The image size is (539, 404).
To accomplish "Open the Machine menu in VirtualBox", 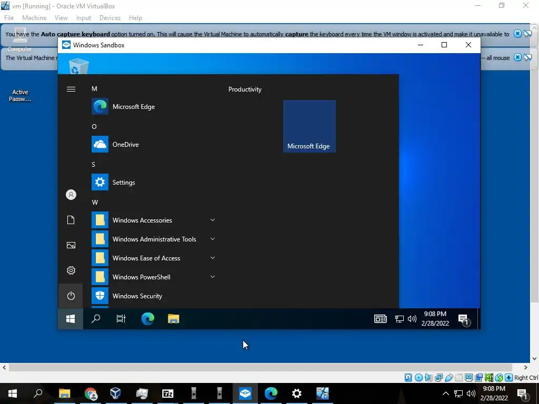I will pos(34,18).
